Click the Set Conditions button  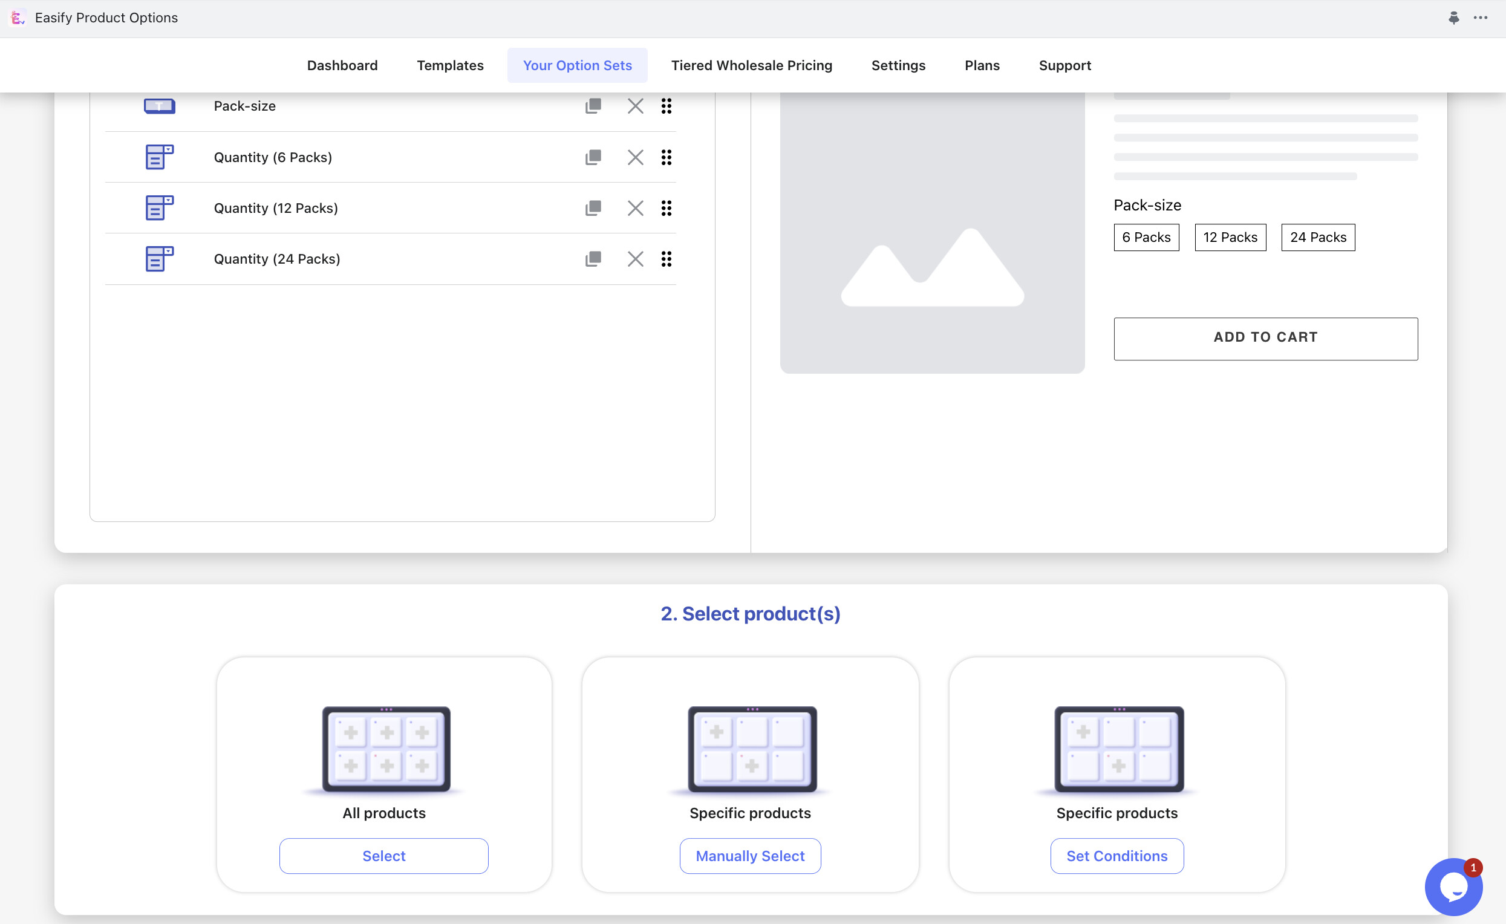point(1116,856)
